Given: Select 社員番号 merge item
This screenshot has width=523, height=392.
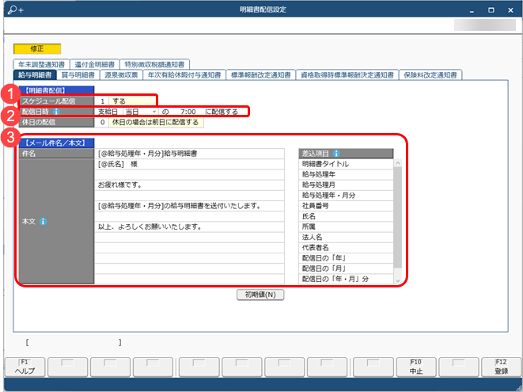Looking at the screenshot, I should pyautogui.click(x=347, y=206).
